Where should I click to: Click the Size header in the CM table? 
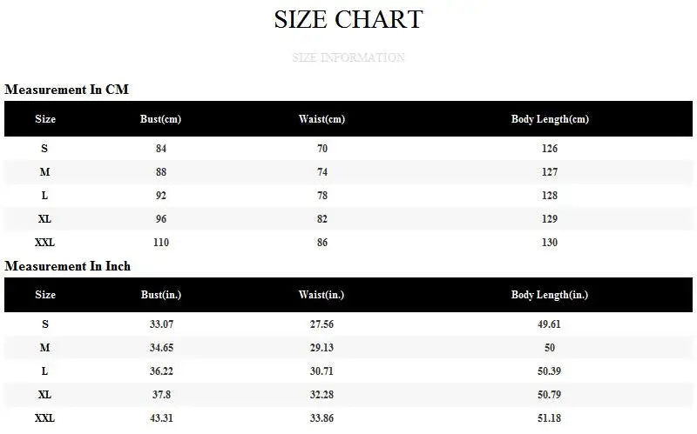45,119
